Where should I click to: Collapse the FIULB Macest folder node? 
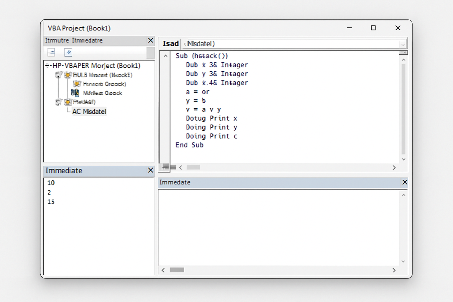point(58,75)
